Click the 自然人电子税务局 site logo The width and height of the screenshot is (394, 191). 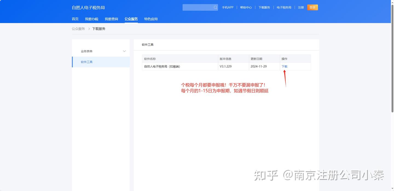coord(88,7)
